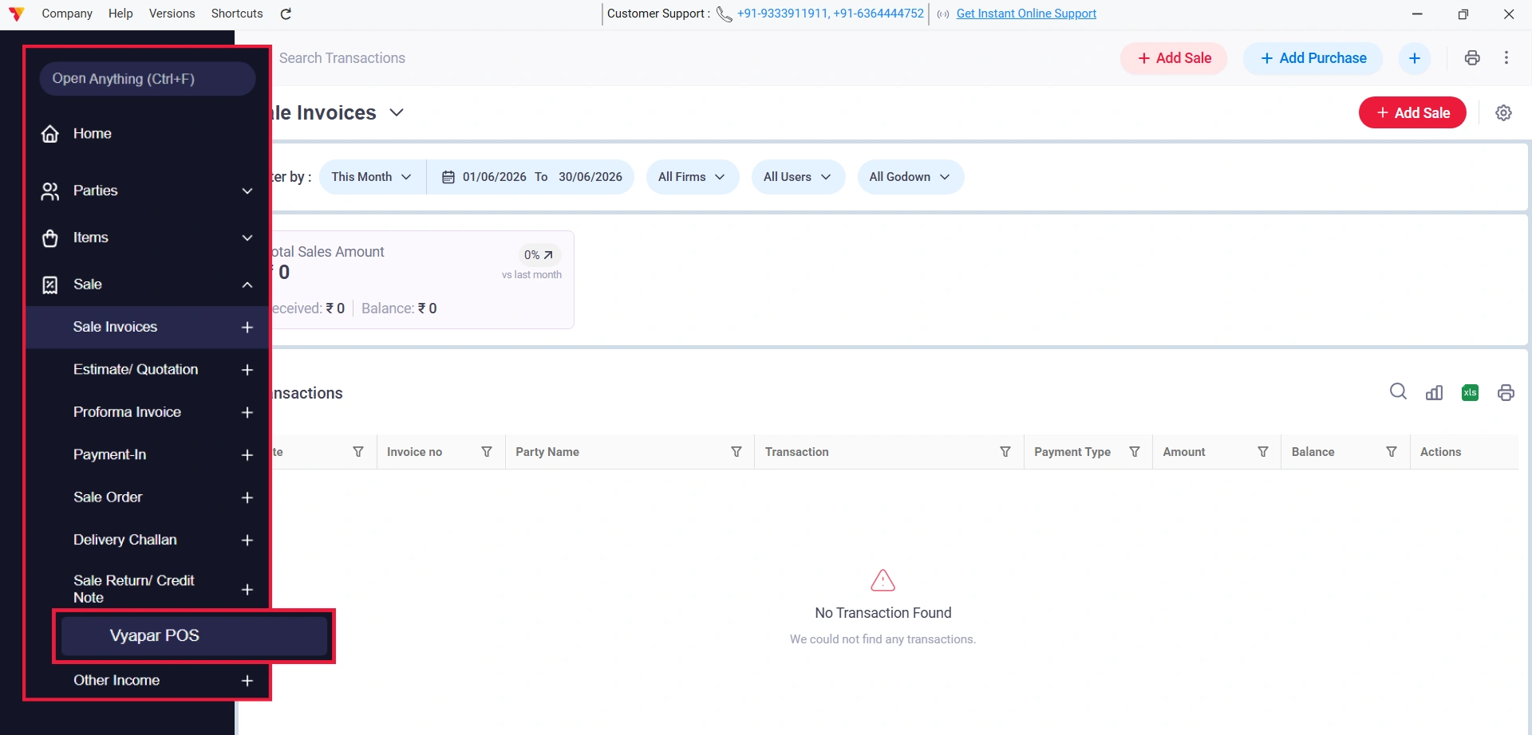The width and height of the screenshot is (1532, 735).
Task: Click the 01/06/2026 start date
Action: point(495,177)
